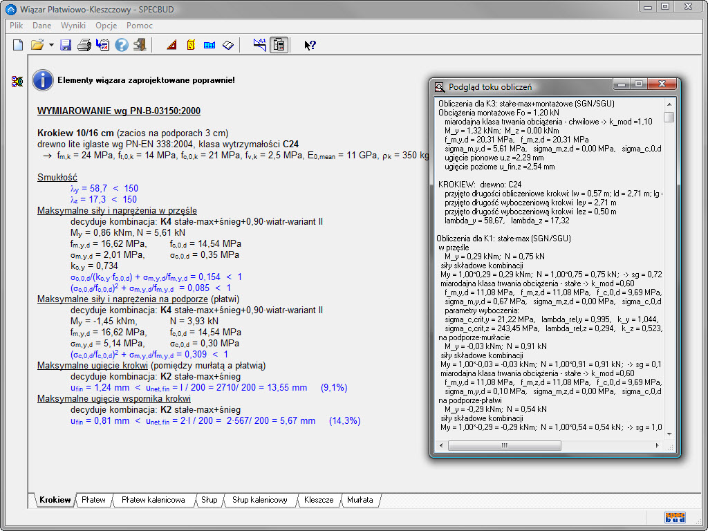Image resolution: width=708 pixels, height=531 pixels.
Task: Expand the open file dropdown arrow
Action: 51,45
